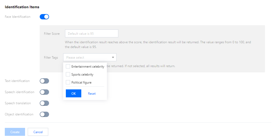Turn off the Face Identification switch

coord(45,17)
